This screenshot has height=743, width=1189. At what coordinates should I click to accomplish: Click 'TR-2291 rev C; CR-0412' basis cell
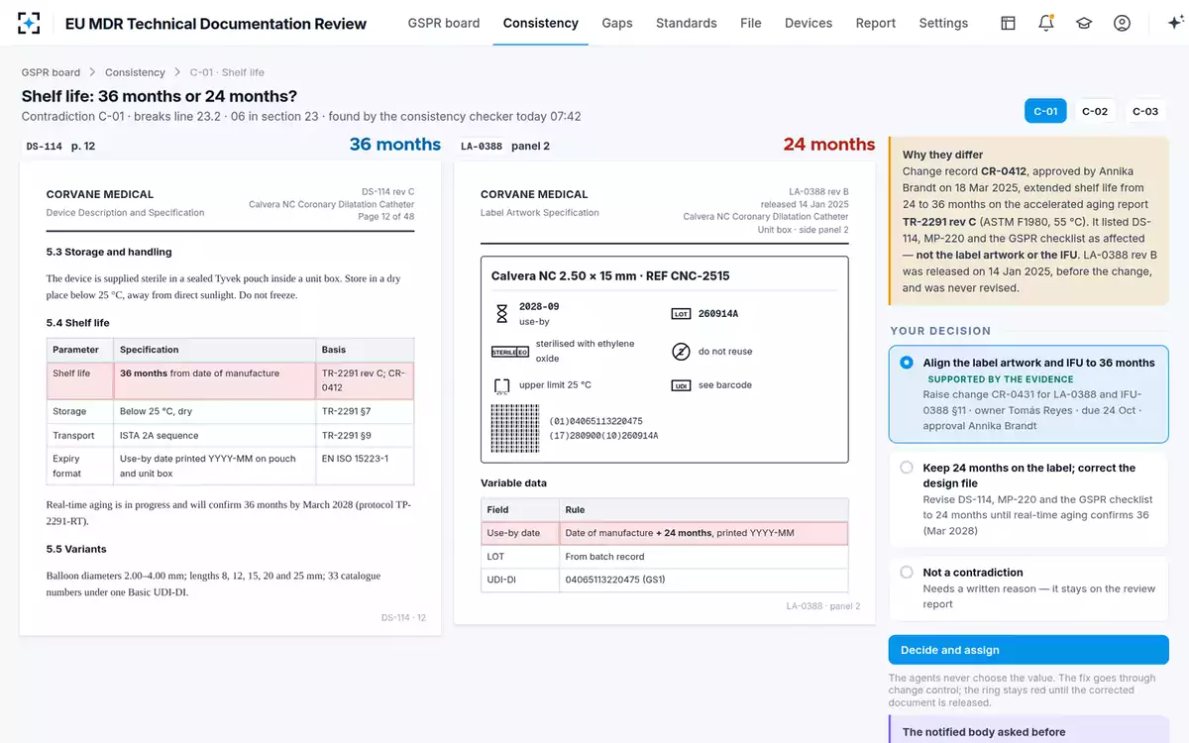tap(367, 380)
